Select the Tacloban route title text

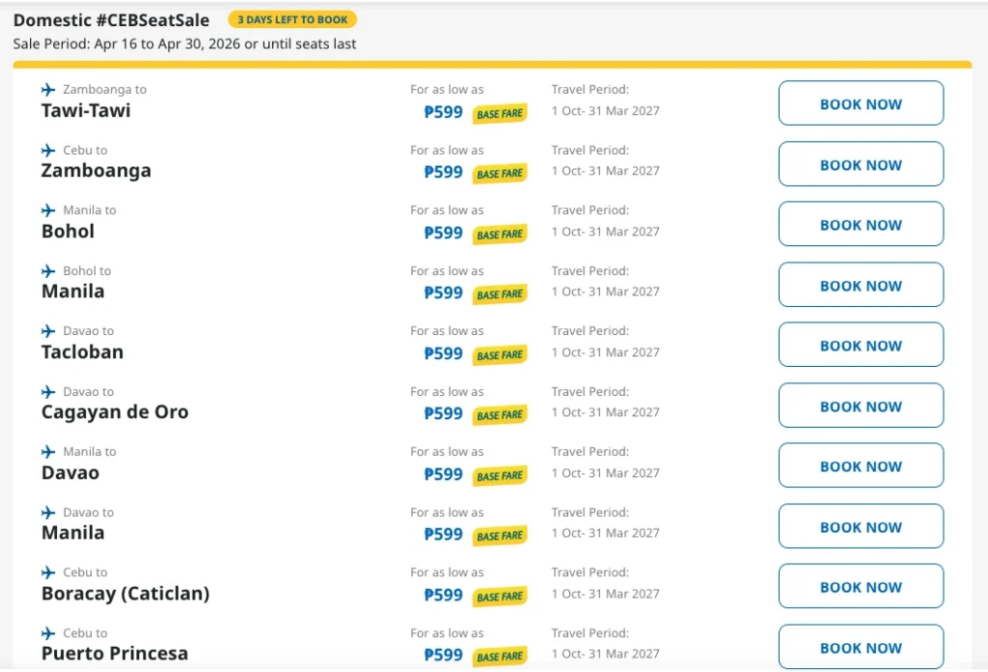pyautogui.click(x=81, y=351)
